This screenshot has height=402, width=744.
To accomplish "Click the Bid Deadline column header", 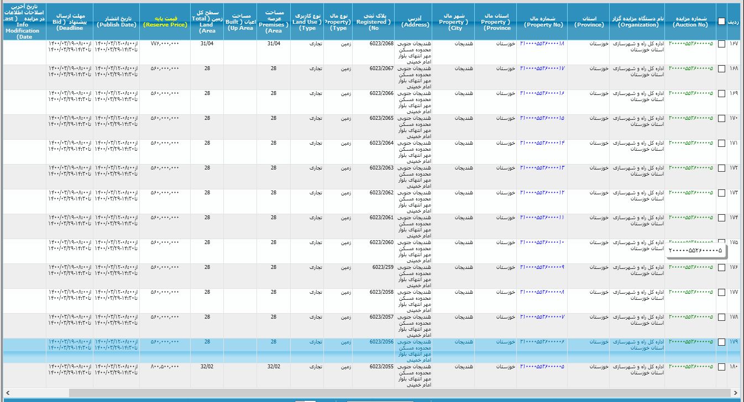I will pyautogui.click(x=70, y=22).
